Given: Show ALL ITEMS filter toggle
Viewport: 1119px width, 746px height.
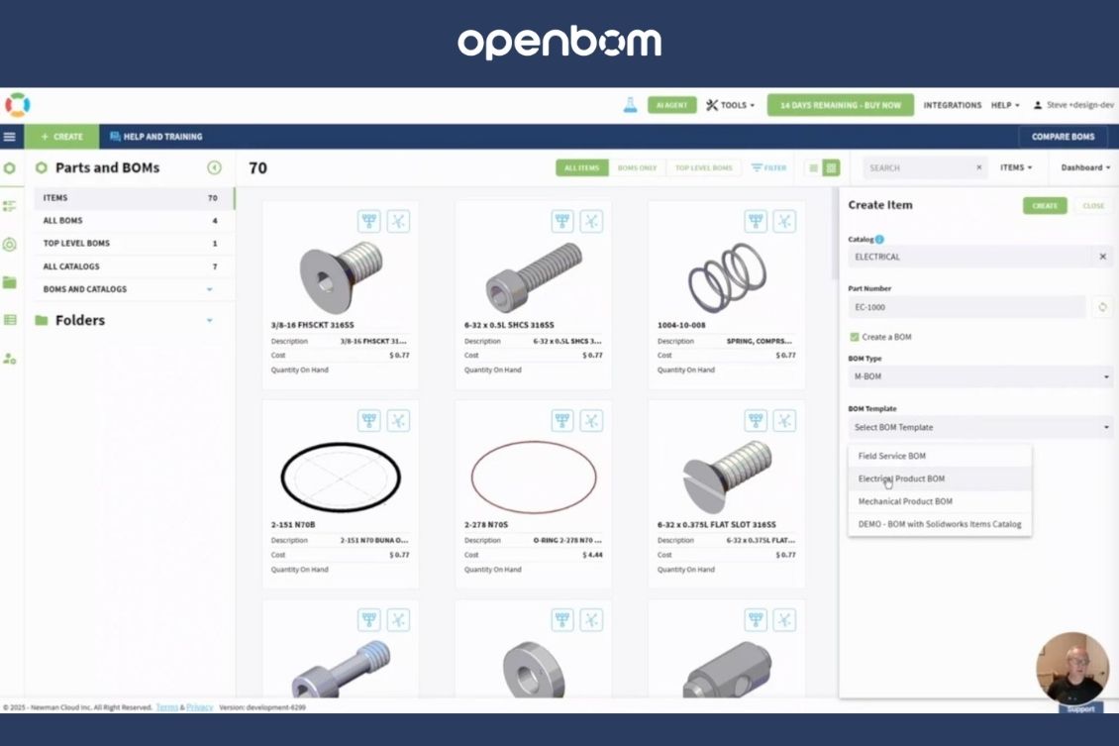Looking at the screenshot, I should (581, 167).
